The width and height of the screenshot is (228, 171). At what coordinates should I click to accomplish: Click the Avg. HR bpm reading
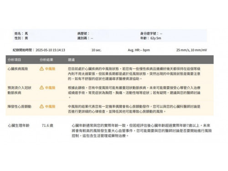pos(139,50)
